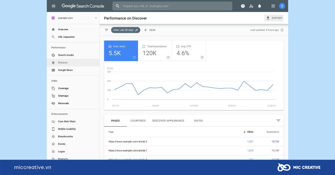Click the search magnifier icon in URL bar
Viewport: 335px width, 175px height.
tap(118, 6)
